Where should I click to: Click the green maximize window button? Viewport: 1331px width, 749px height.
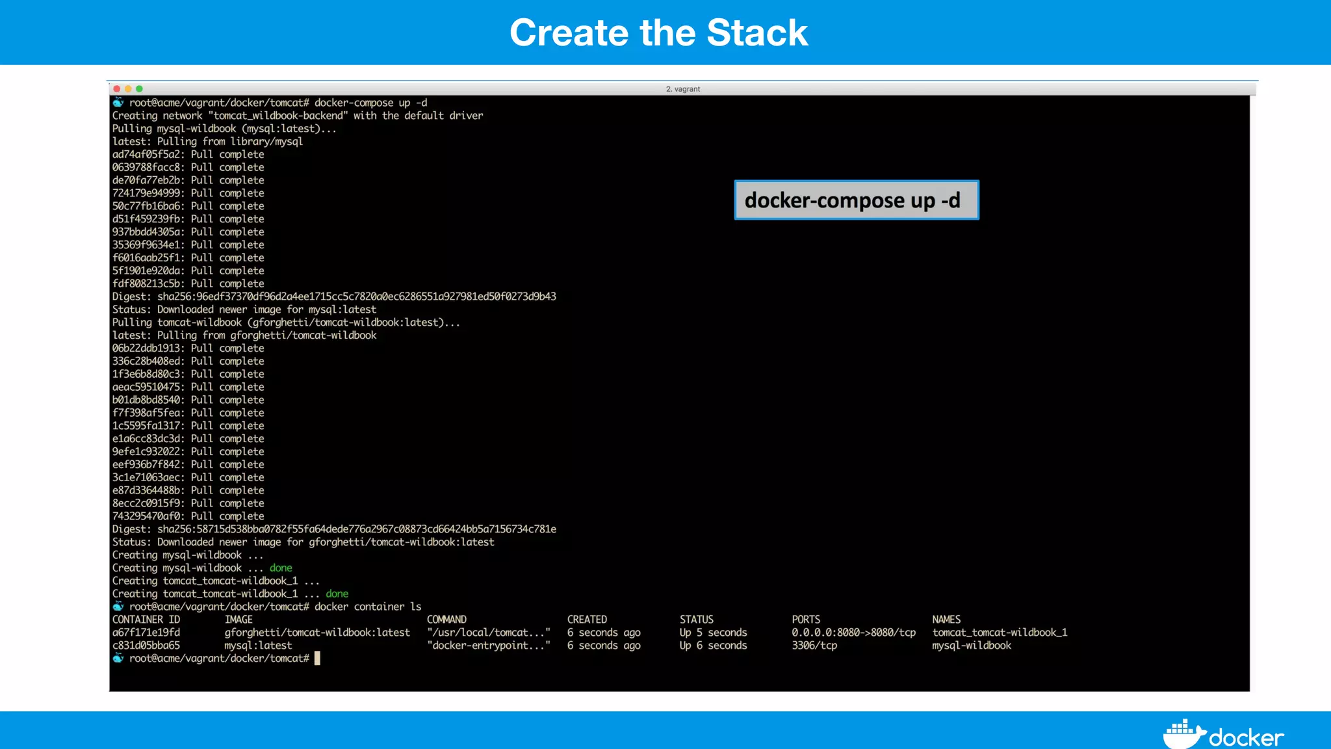click(139, 89)
